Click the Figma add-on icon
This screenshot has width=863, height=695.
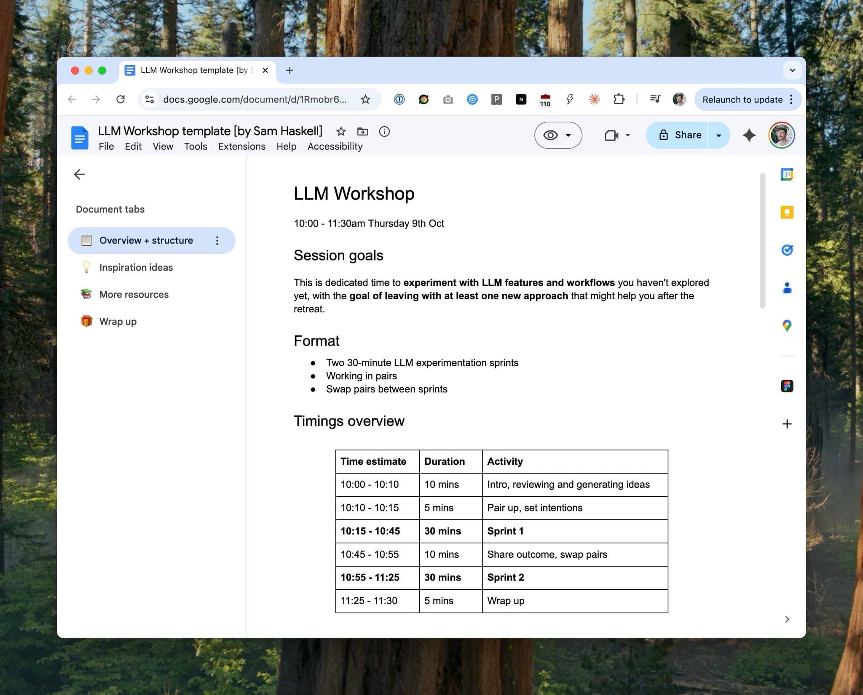pos(787,386)
